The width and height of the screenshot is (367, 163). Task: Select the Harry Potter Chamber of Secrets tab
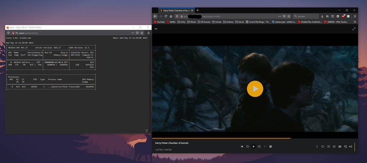click(176, 10)
